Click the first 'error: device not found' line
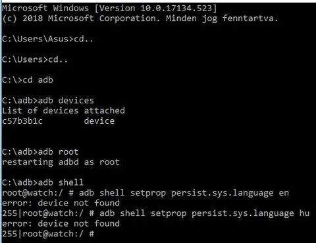Image resolution: width=316 pixels, height=243 pixels. pos(61,203)
